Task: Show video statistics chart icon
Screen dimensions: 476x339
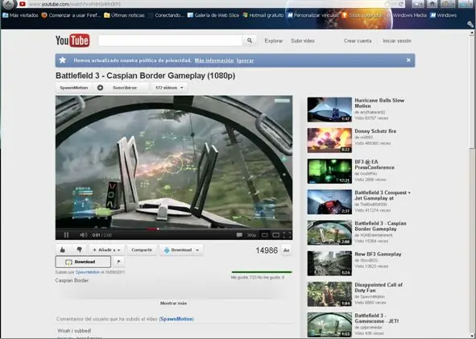Action: pos(286,250)
